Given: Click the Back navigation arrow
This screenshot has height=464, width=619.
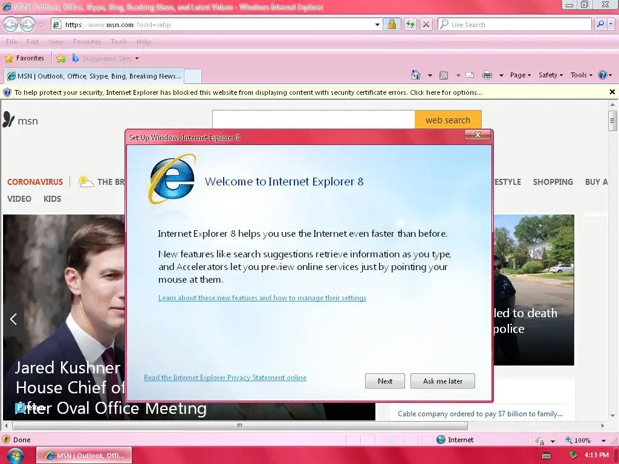Looking at the screenshot, I should (11, 24).
